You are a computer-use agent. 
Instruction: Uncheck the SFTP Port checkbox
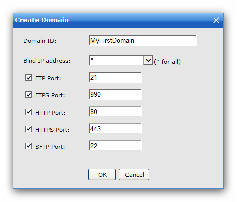point(28,146)
